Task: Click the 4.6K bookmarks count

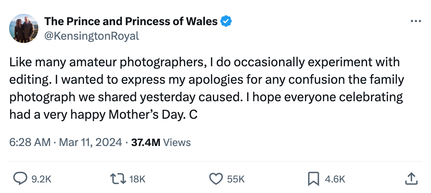Action: (335, 179)
